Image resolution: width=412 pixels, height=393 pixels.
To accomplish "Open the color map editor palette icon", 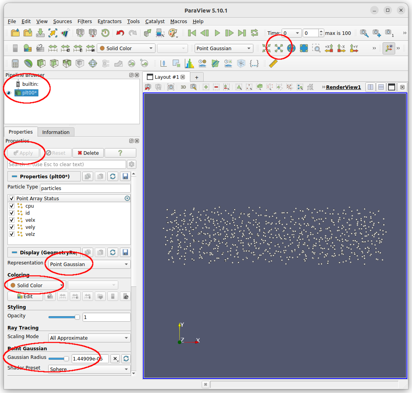I will click(173, 33).
